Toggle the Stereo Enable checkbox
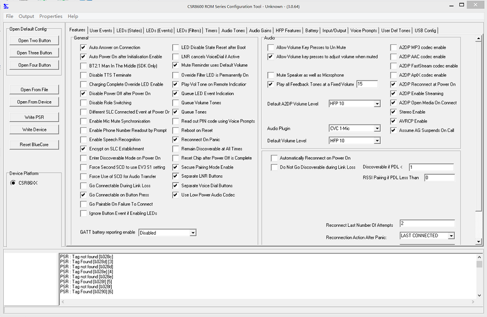The width and height of the screenshot is (487, 317). point(394,112)
